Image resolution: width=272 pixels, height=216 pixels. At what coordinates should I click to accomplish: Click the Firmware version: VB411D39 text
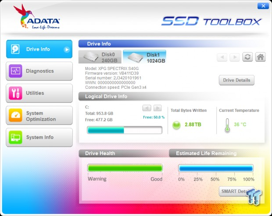pyautogui.click(x=112, y=73)
